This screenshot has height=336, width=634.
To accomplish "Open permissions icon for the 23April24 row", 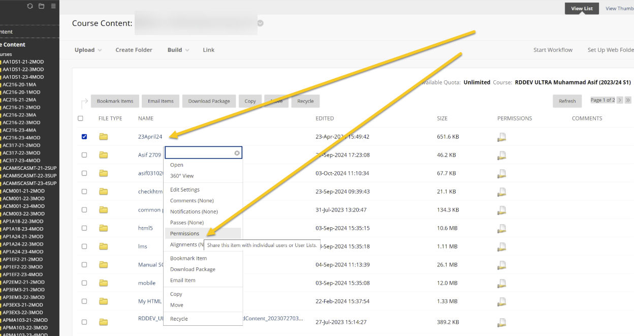I will 501,137.
